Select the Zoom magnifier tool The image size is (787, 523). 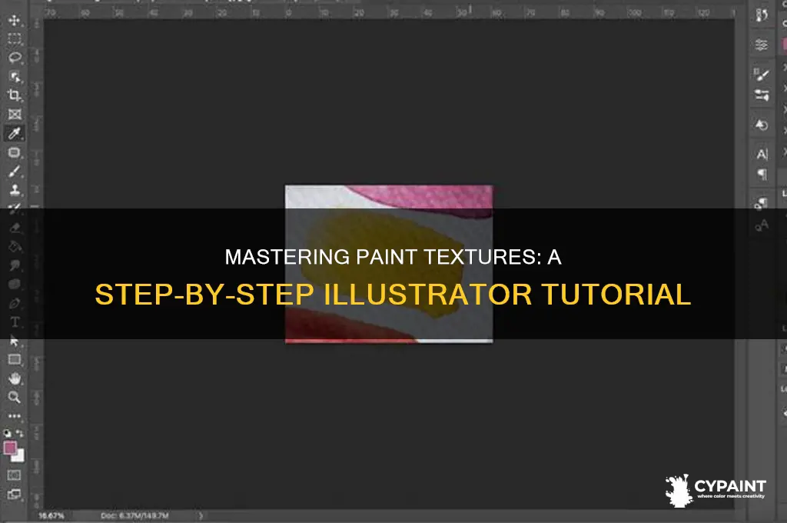[14, 397]
